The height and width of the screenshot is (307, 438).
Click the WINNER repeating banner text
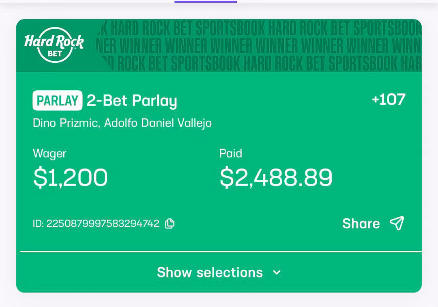coord(260,45)
